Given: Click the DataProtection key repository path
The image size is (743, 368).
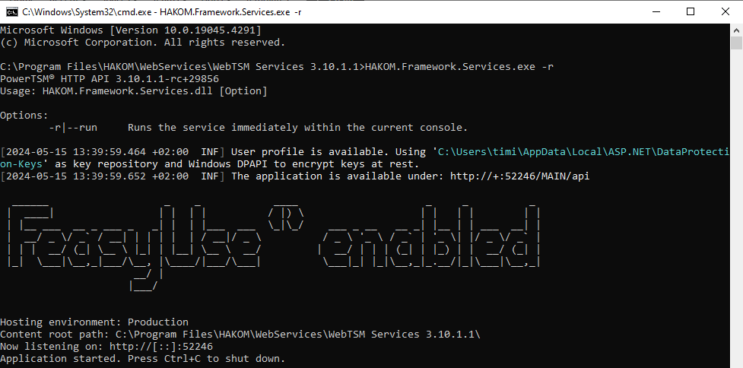Looking at the screenshot, I should tap(586, 152).
